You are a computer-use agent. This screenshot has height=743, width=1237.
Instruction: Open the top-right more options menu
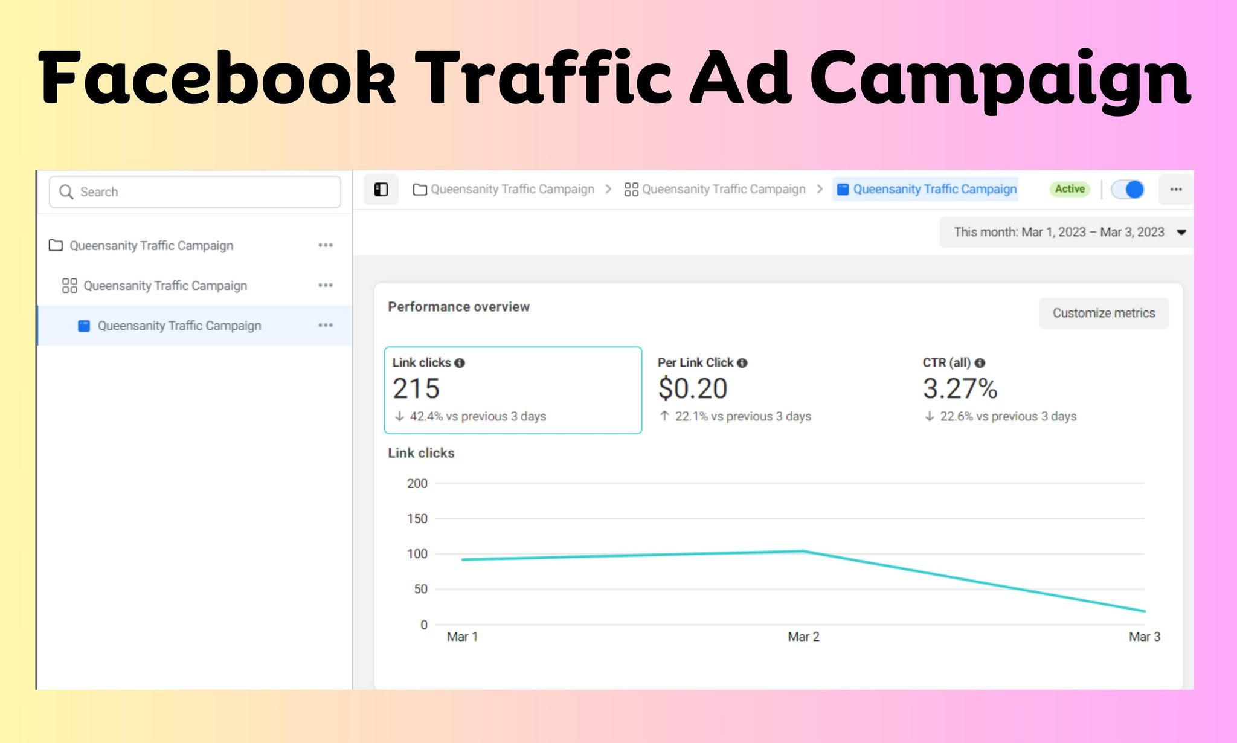1175,190
